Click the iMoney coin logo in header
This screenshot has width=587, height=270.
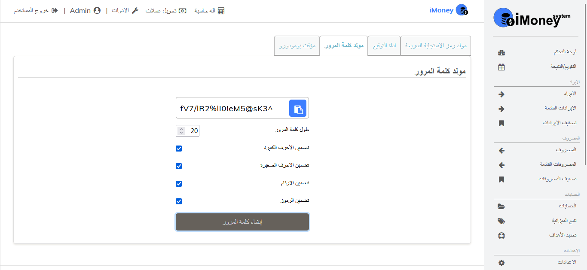point(462,10)
